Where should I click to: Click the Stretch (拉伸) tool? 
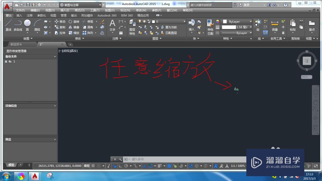point(60,33)
